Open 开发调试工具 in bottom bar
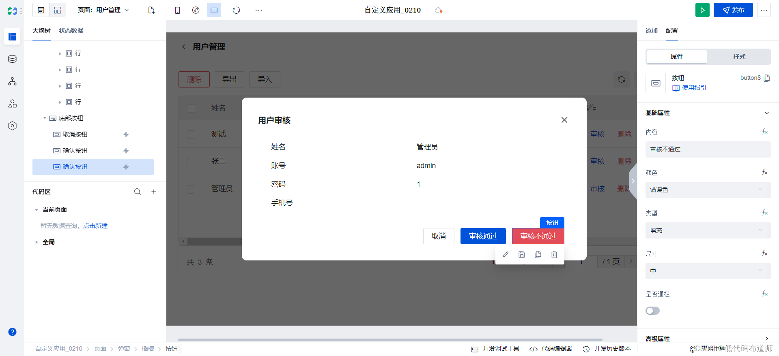The image size is (779, 356). tap(495, 349)
